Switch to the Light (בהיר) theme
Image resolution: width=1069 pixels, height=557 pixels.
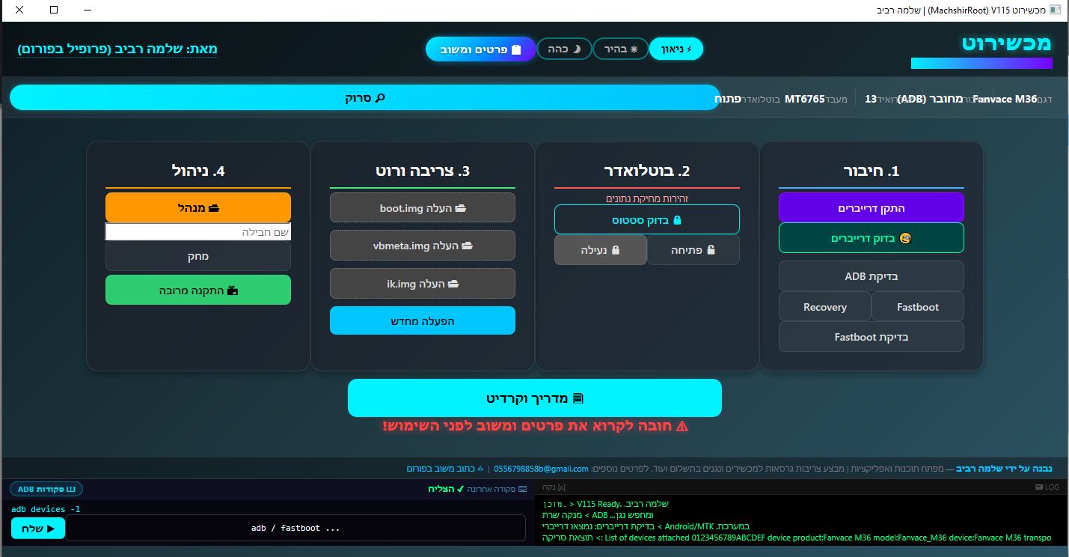click(621, 49)
